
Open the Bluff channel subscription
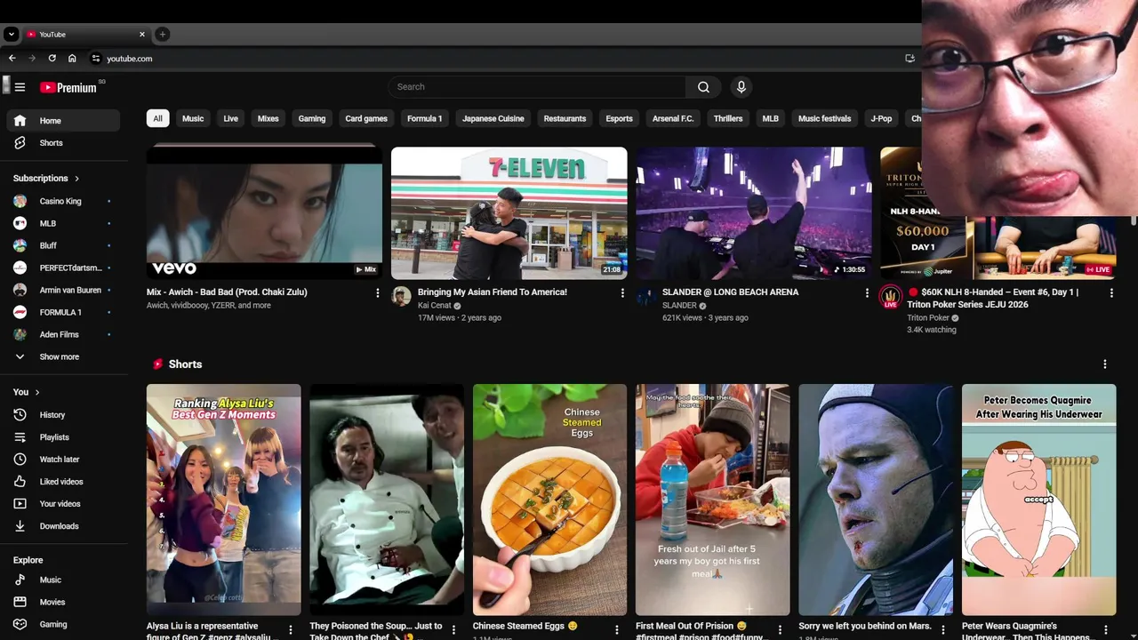click(62, 245)
